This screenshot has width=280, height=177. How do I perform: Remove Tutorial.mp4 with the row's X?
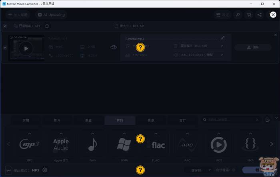(275, 35)
